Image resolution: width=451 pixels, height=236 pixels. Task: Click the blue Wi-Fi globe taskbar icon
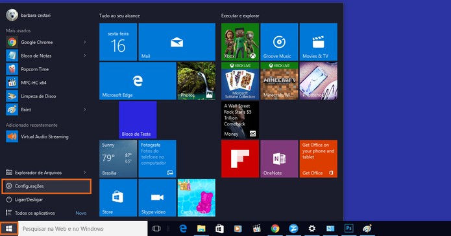coord(293,228)
